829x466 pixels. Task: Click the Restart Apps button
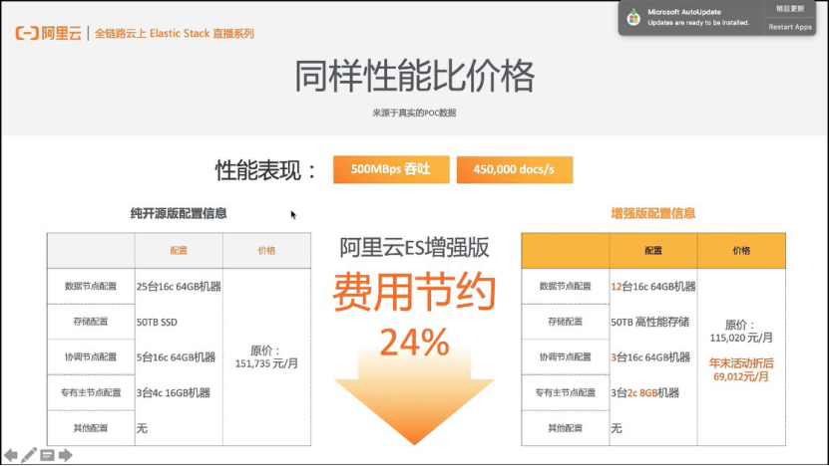click(790, 27)
